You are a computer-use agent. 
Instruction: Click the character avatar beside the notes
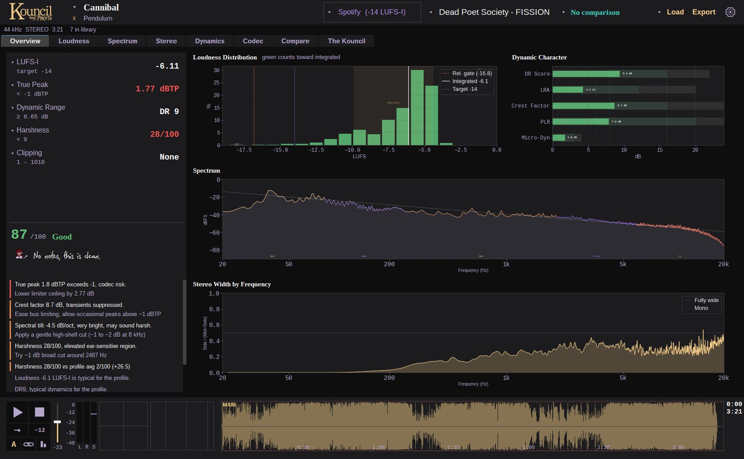21,254
